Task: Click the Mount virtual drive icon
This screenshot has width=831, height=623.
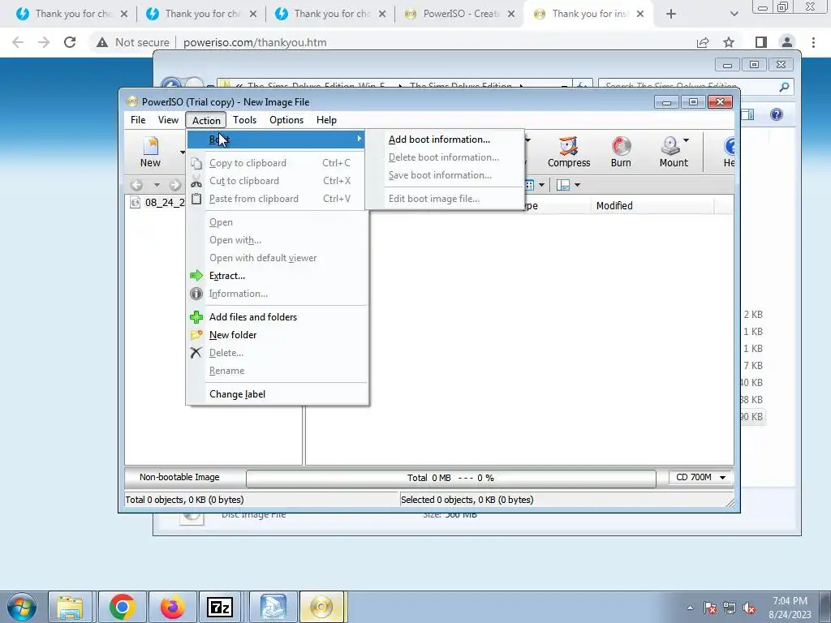Action: click(x=670, y=146)
